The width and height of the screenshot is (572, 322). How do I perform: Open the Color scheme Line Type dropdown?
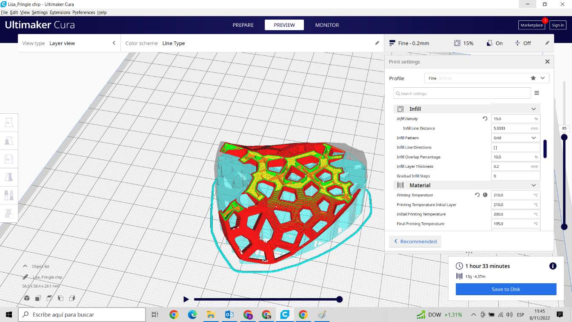252,43
